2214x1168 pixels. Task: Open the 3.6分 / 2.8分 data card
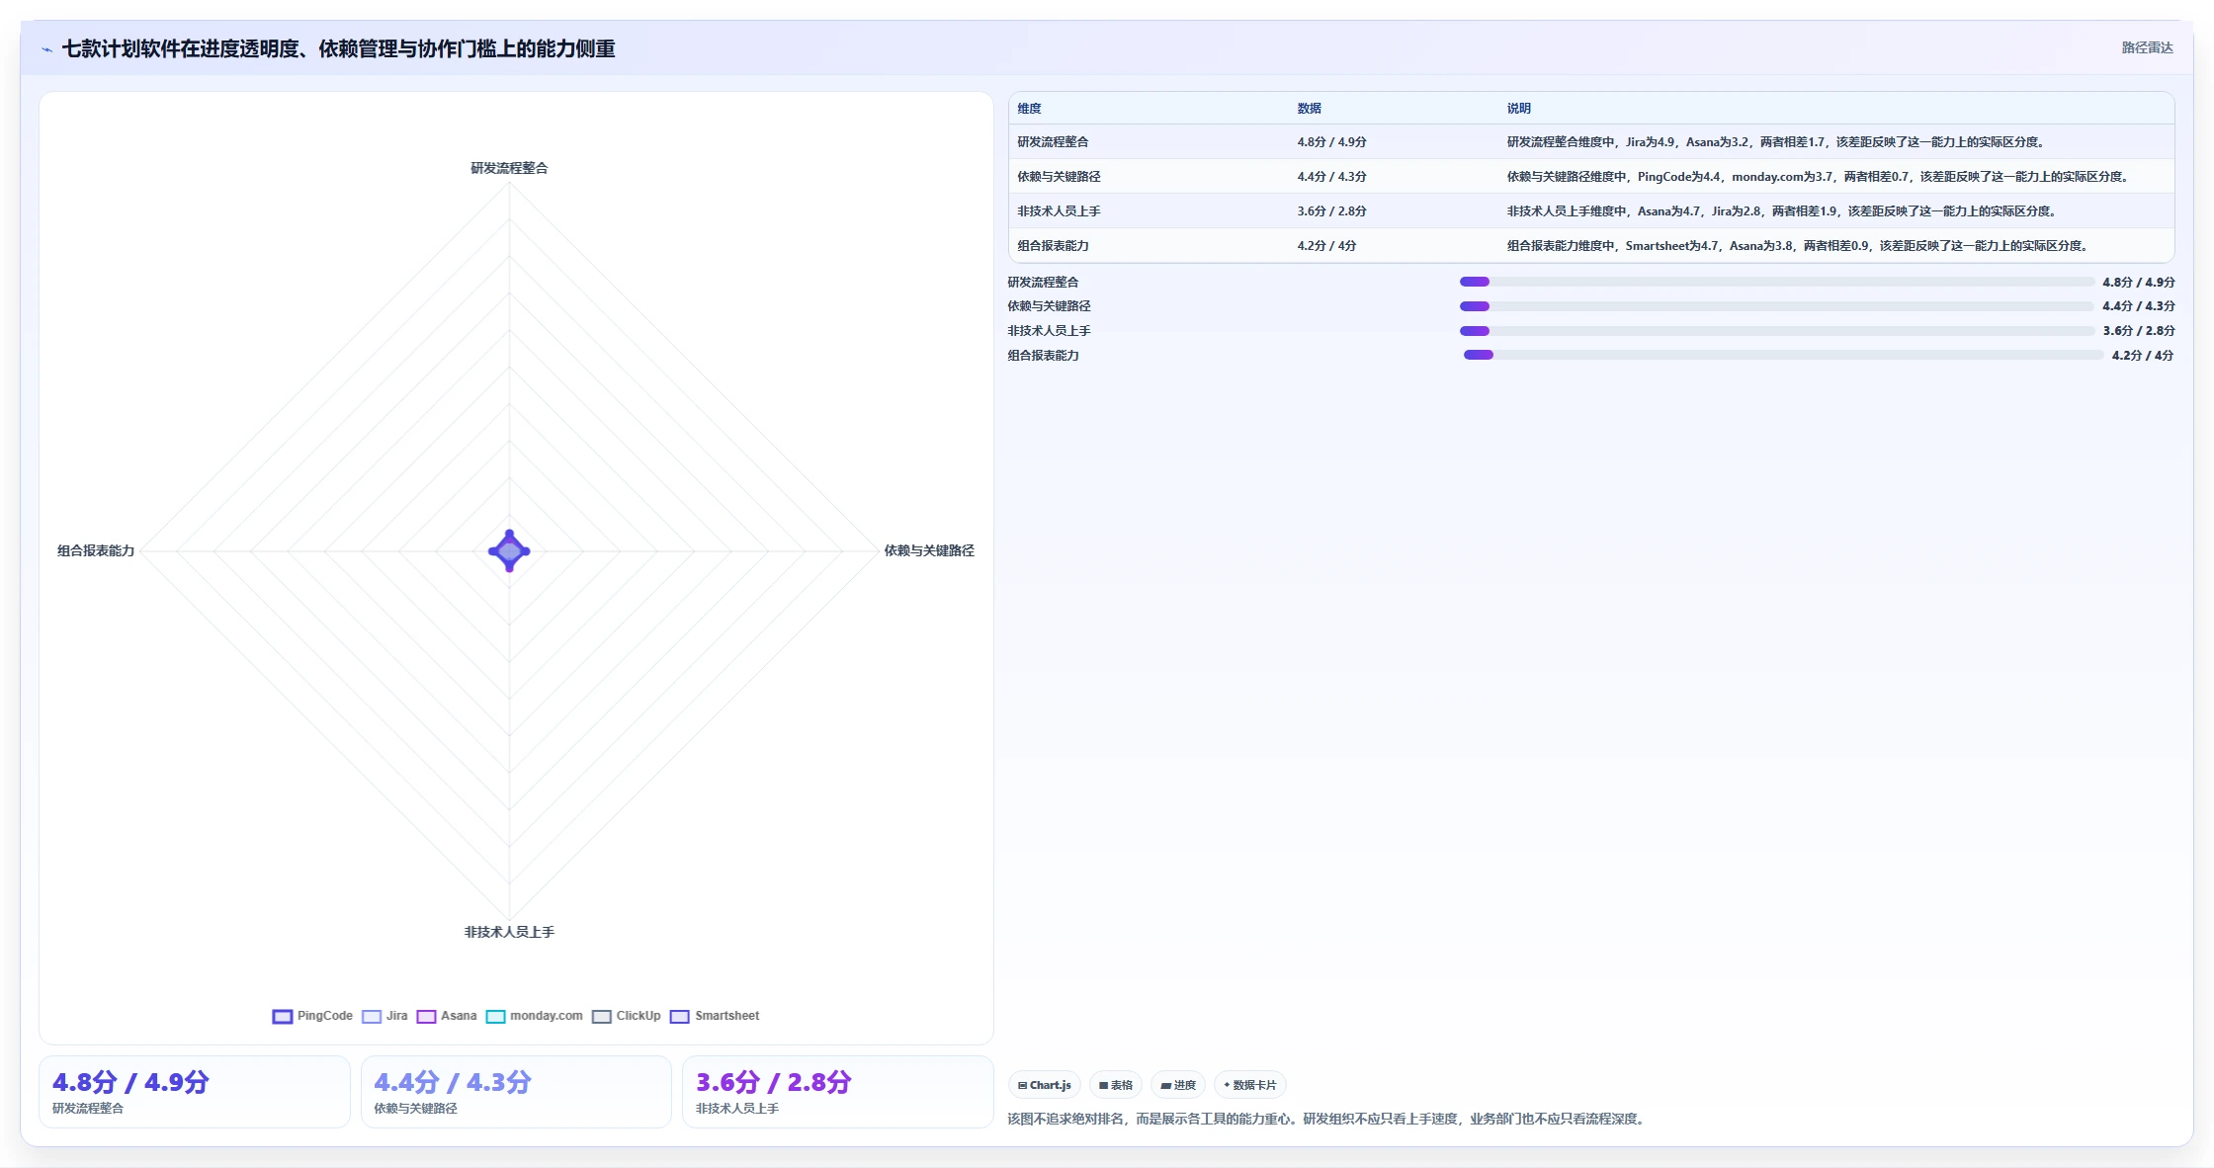pos(838,1092)
